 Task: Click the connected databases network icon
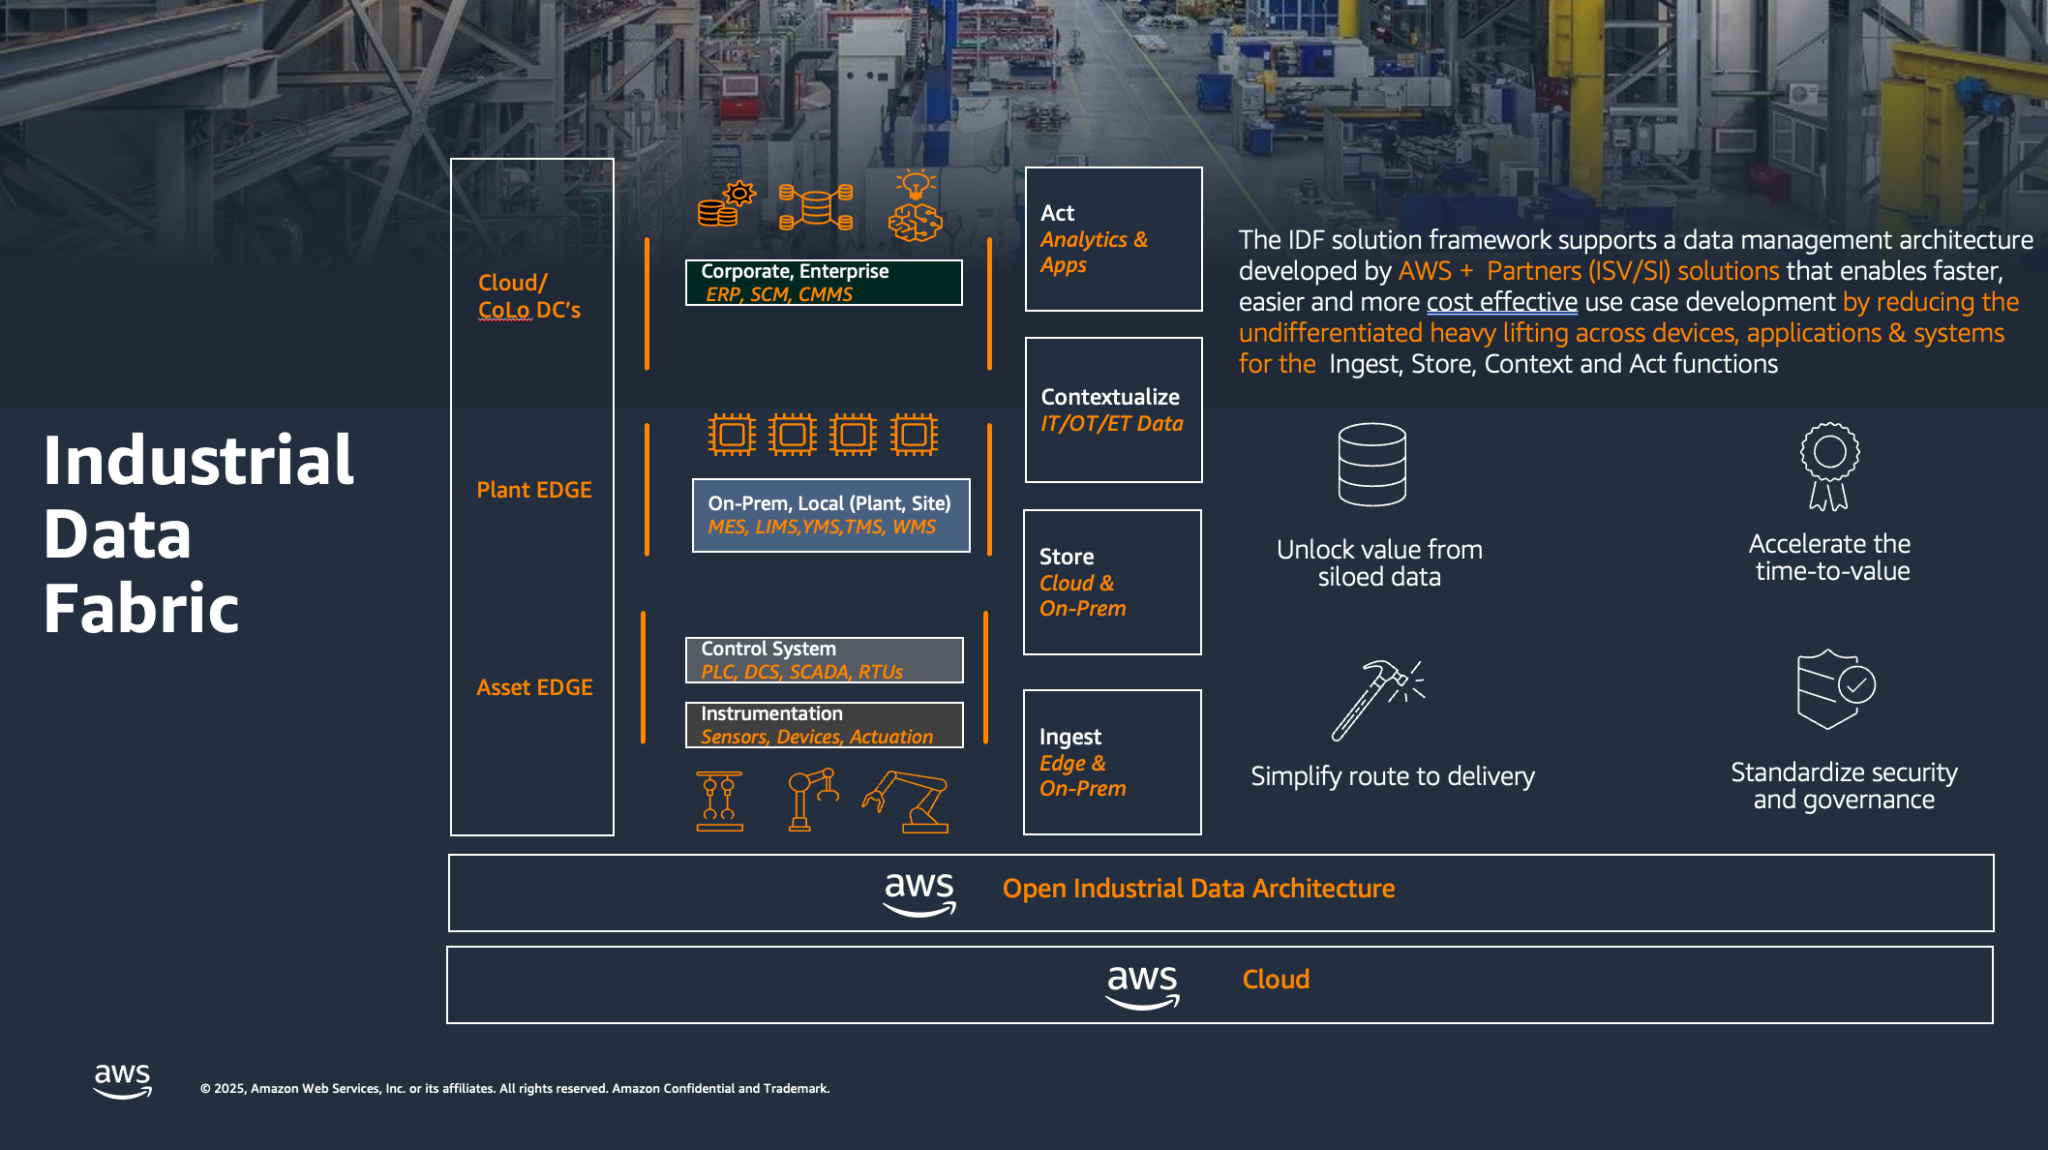(x=816, y=206)
